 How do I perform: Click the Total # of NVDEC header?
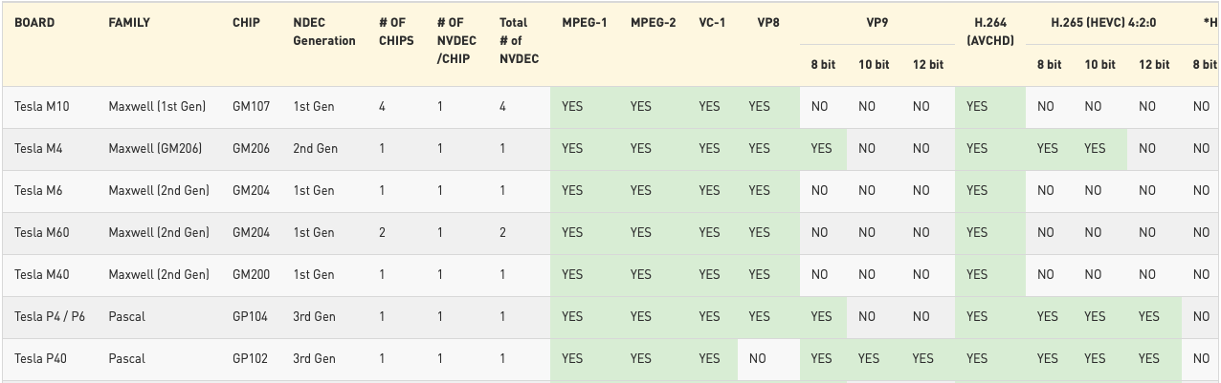519,40
